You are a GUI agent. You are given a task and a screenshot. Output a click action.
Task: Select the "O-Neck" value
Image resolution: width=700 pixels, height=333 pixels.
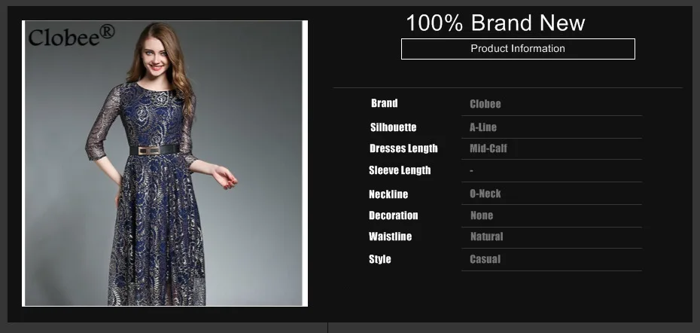tap(485, 194)
